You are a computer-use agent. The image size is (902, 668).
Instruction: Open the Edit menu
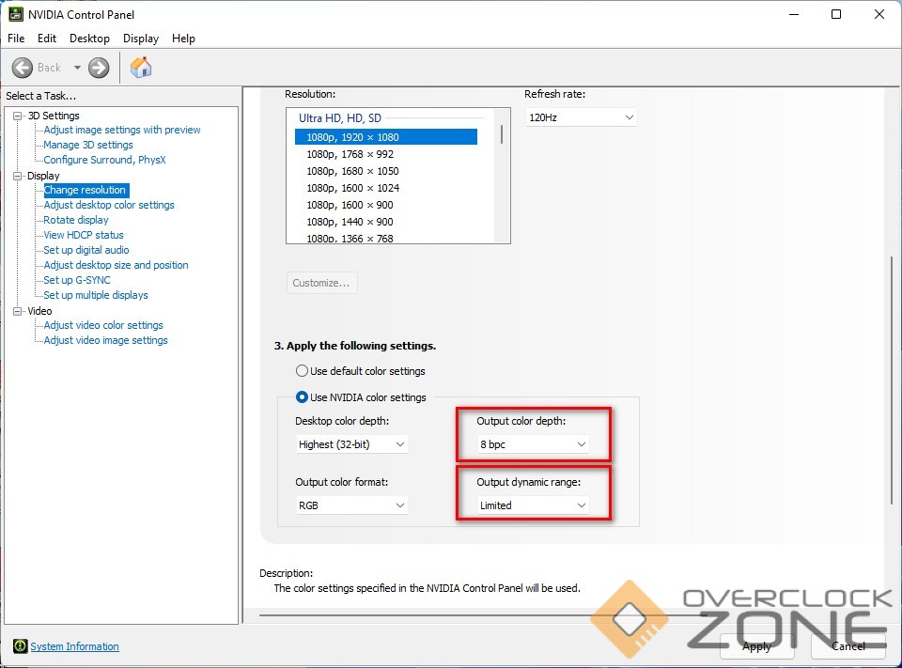47,39
